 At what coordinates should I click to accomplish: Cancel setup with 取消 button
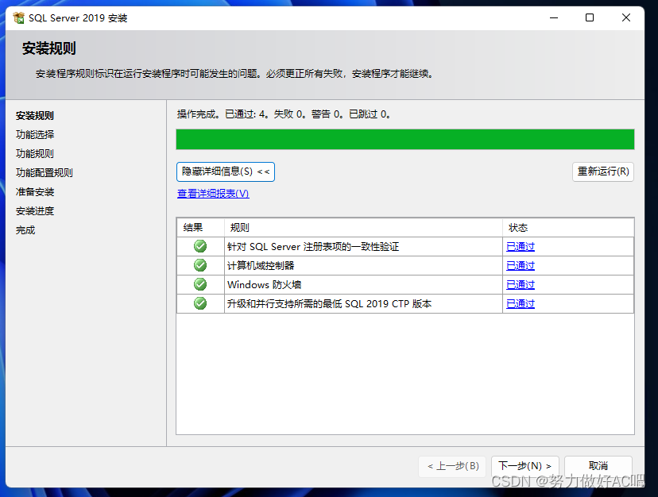[x=598, y=466]
